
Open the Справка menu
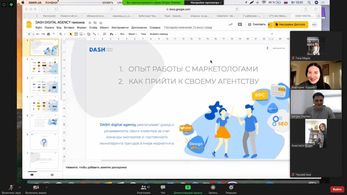(155, 28)
